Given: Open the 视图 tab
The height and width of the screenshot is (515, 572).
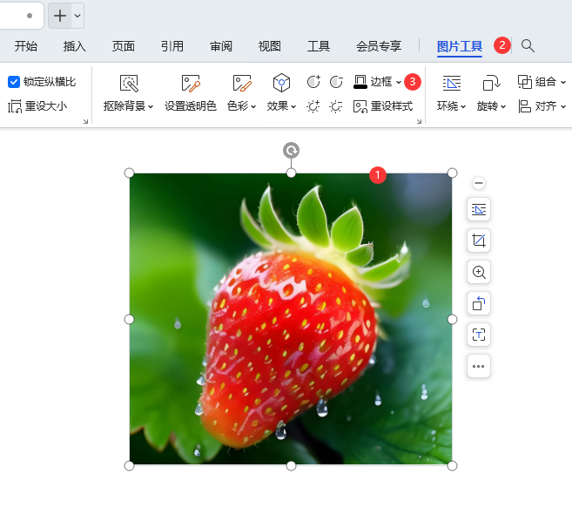Looking at the screenshot, I should tap(270, 46).
